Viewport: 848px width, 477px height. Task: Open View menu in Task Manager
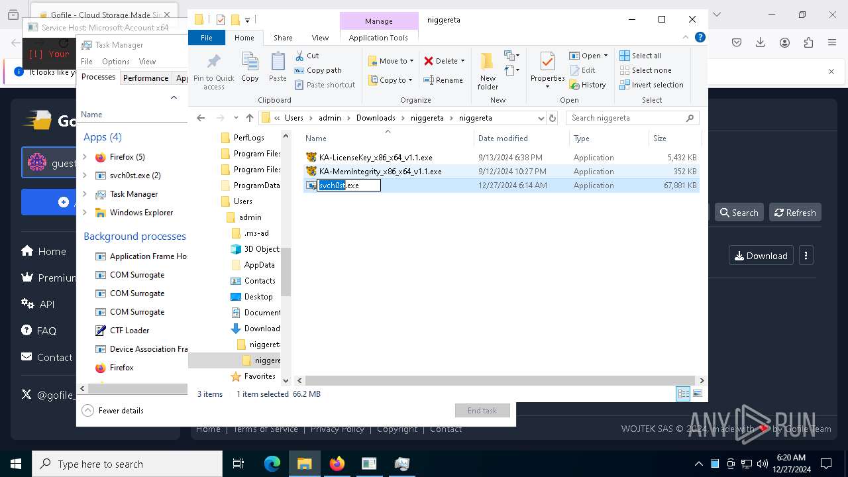(x=147, y=62)
